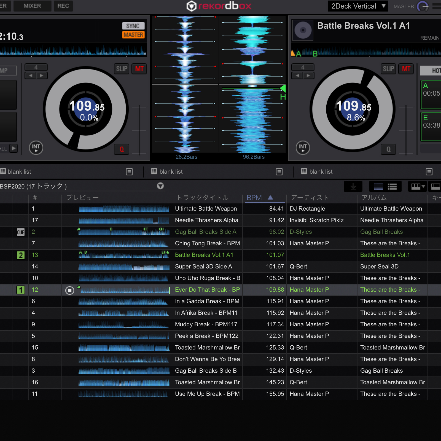Viewport: 441px width, 441px height.
Task: Click the download arrow icon above track list
Action: coord(353,187)
